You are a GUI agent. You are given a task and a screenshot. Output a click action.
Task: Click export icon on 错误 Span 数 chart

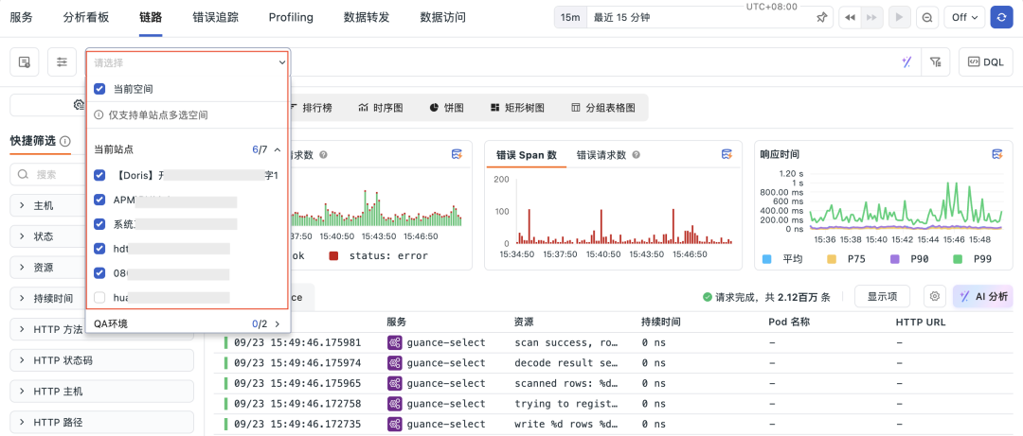727,155
